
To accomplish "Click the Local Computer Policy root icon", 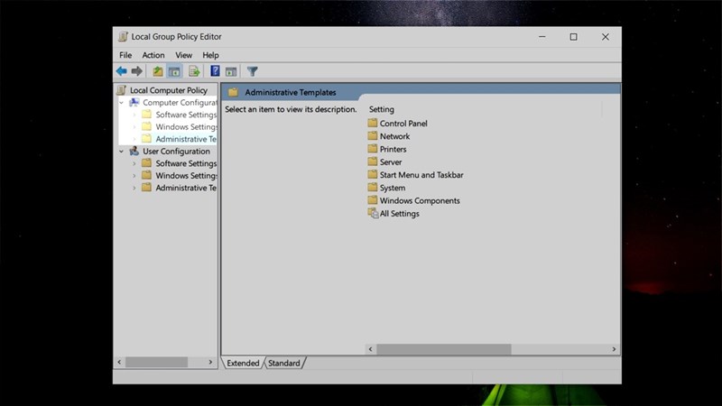I will pyautogui.click(x=122, y=90).
